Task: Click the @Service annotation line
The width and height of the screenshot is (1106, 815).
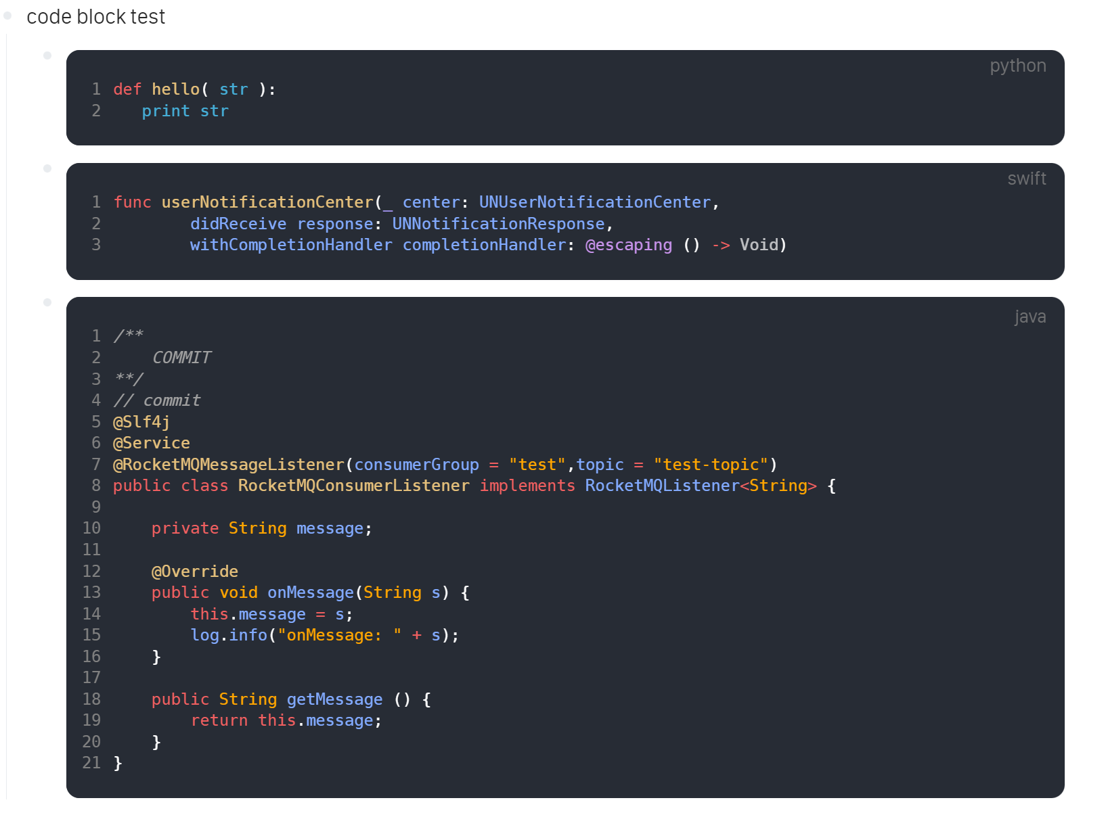Action: pyautogui.click(x=151, y=443)
